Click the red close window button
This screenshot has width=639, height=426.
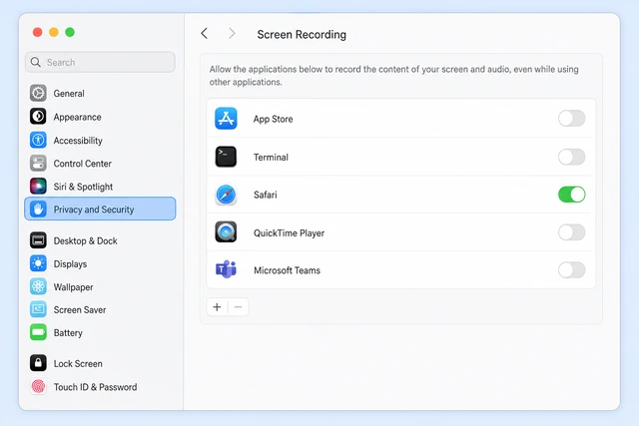click(38, 32)
